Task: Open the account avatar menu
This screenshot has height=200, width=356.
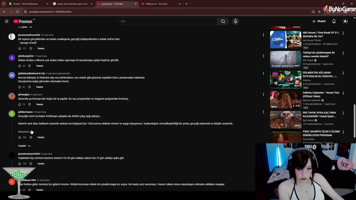Action: click(x=345, y=21)
